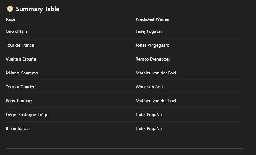Click Mathieu van der Poel in Milano–Sanremo row

click(x=156, y=73)
